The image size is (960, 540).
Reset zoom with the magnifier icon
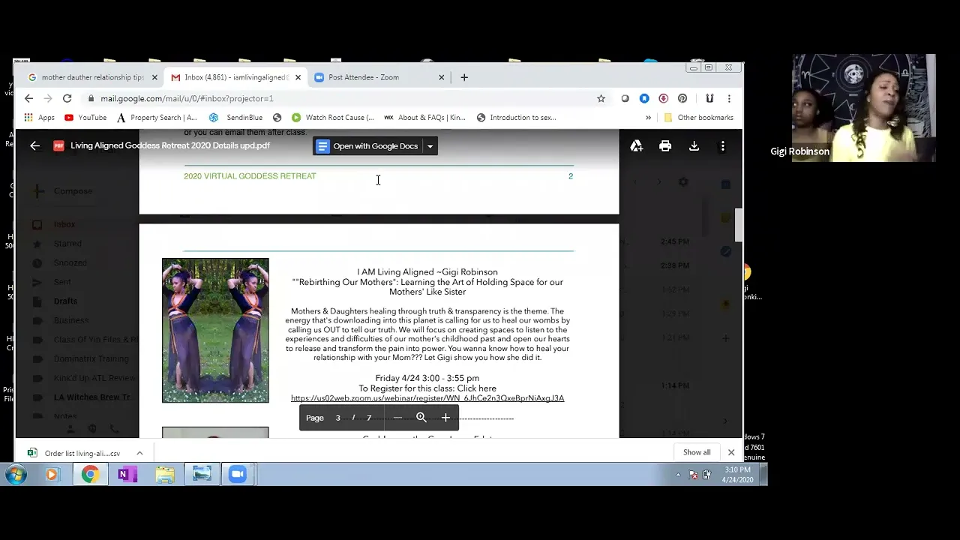(x=421, y=418)
